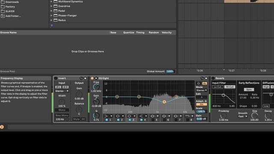The width and height of the screenshot is (274, 154).
Task: Toggle the Diffusion High filter button
Action: coord(266,87)
